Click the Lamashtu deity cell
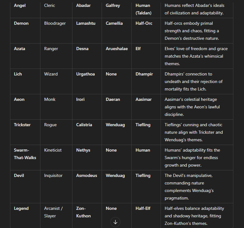Screen dimensions: 244x228 click(86, 23)
